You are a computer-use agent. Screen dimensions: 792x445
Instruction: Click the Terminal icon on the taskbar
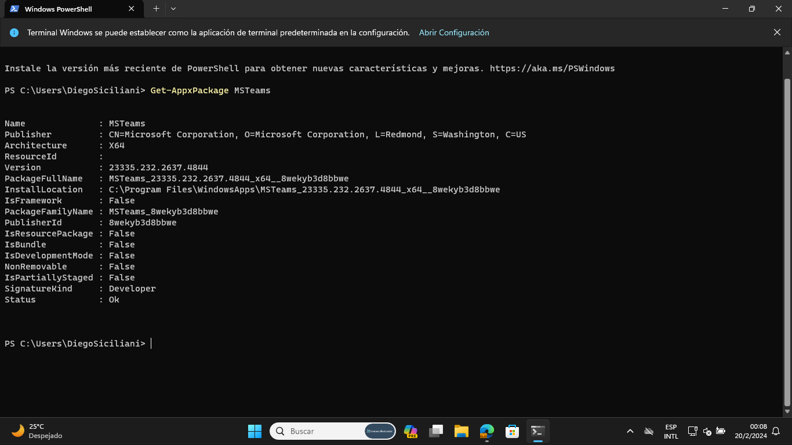[538, 431]
